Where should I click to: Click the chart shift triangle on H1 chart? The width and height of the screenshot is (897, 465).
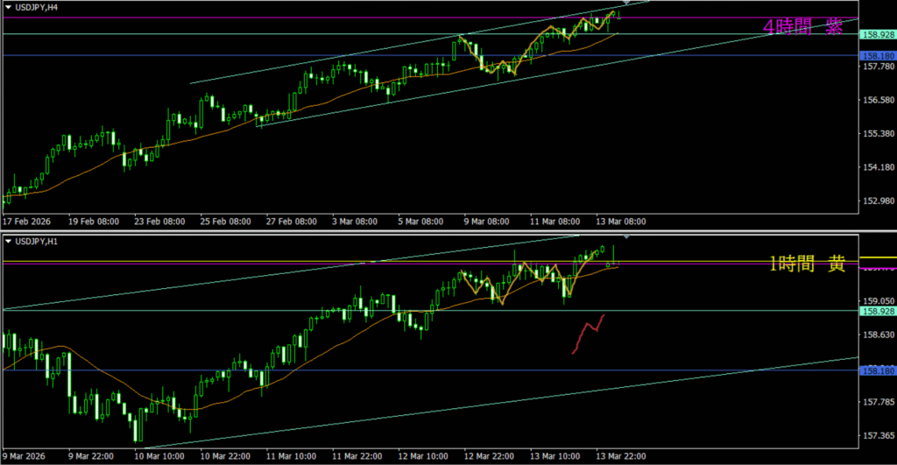tap(626, 237)
